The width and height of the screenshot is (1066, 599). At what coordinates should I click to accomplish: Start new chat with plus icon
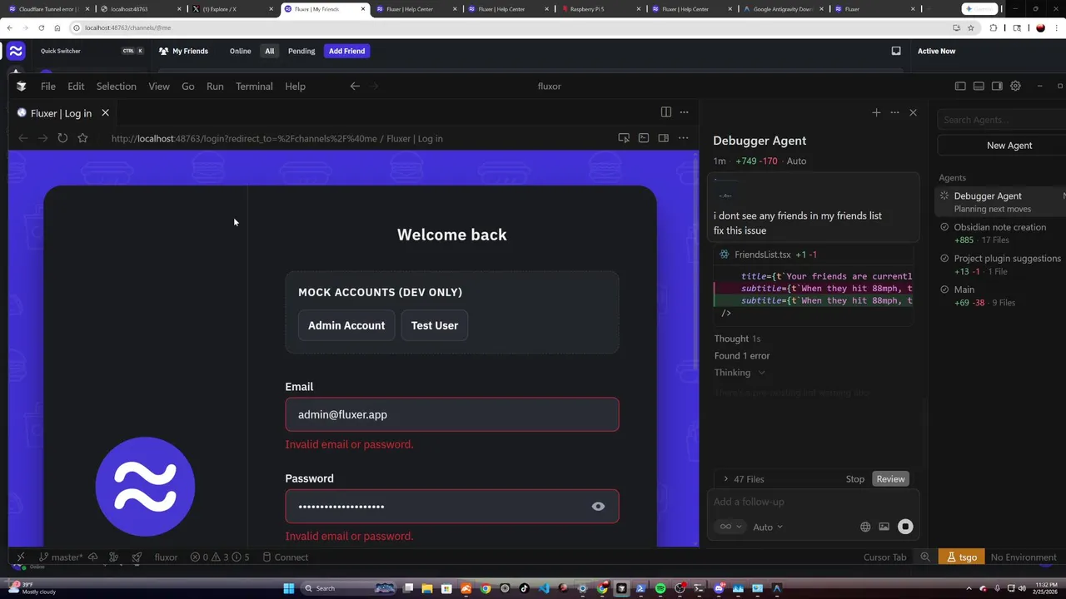pos(876,112)
